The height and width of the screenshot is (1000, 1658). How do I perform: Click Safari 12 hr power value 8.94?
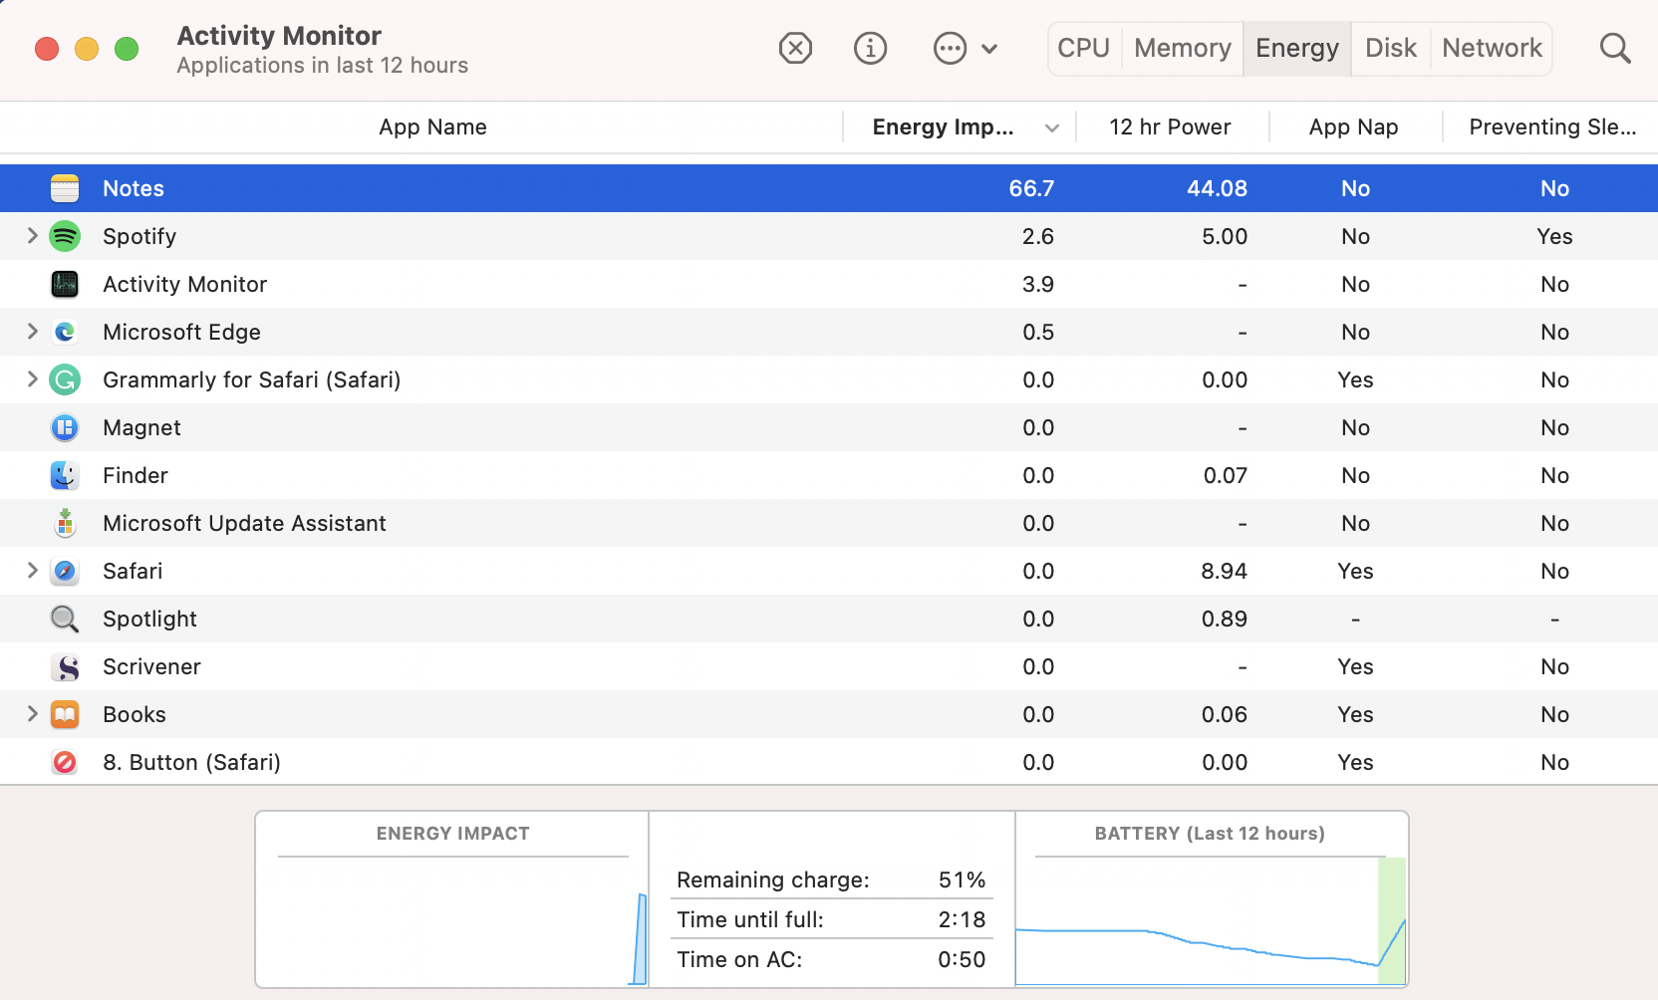(1224, 571)
